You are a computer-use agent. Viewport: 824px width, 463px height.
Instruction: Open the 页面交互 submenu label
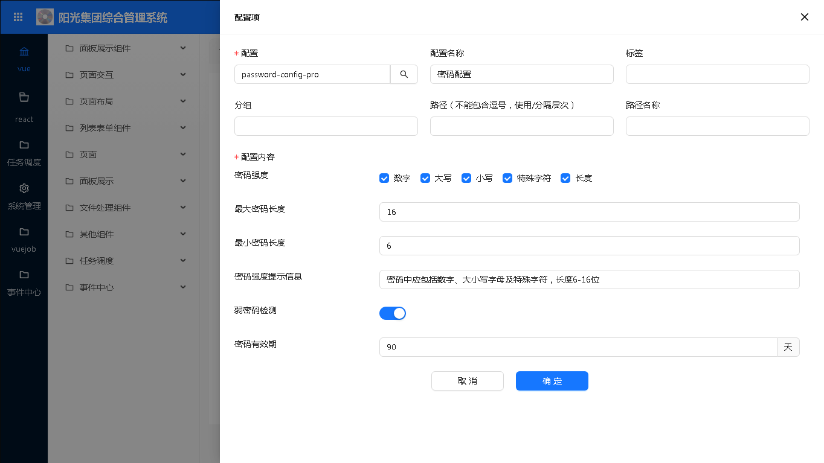click(97, 75)
